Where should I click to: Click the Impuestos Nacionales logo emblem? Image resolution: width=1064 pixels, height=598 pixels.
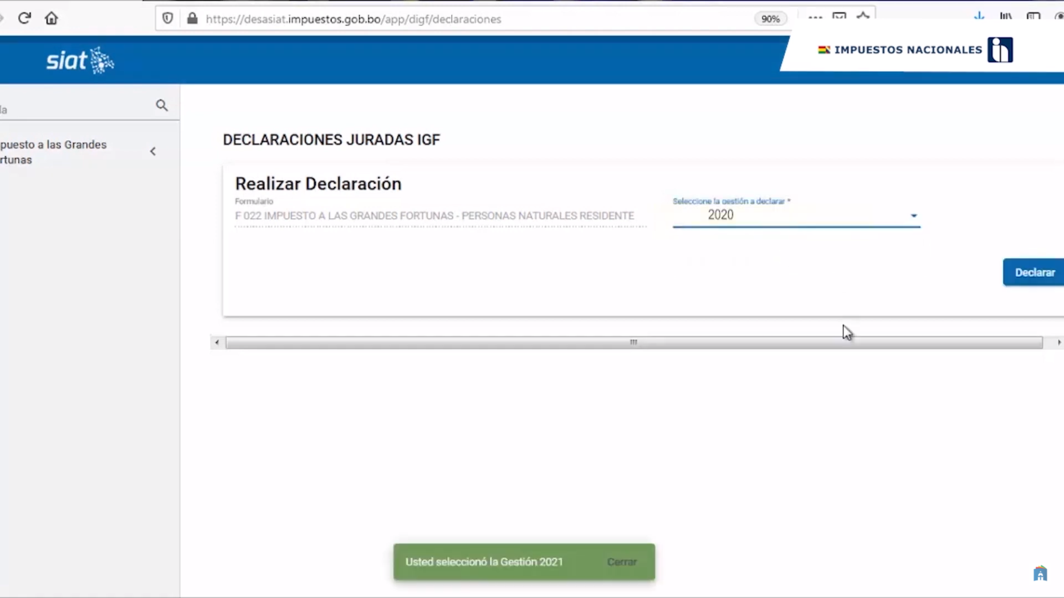(x=1000, y=50)
